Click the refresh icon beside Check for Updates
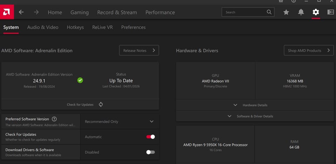Viewport: 336px width, 164px height. coord(101,104)
